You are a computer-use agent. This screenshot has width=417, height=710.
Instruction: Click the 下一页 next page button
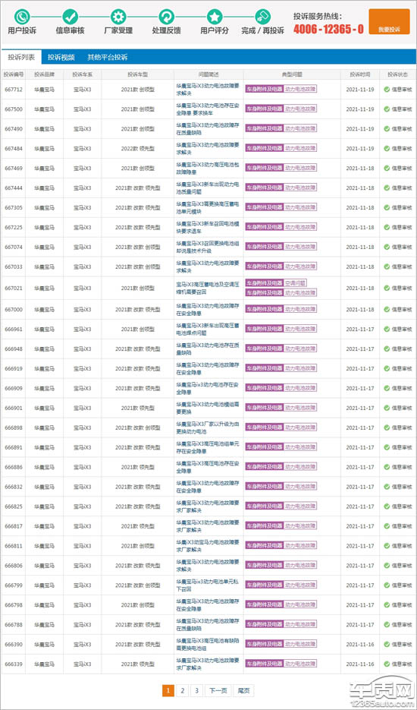pyautogui.click(x=218, y=690)
